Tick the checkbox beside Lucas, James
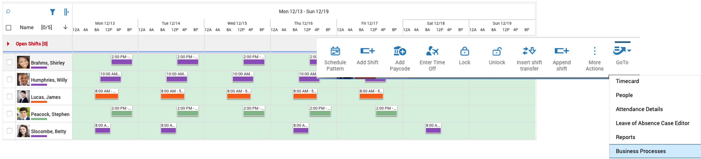Image resolution: width=701 pixels, height=159 pixels. click(10, 97)
